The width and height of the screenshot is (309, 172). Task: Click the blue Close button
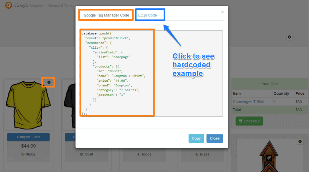point(215,138)
